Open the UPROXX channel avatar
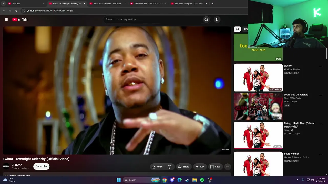 (x=6, y=166)
